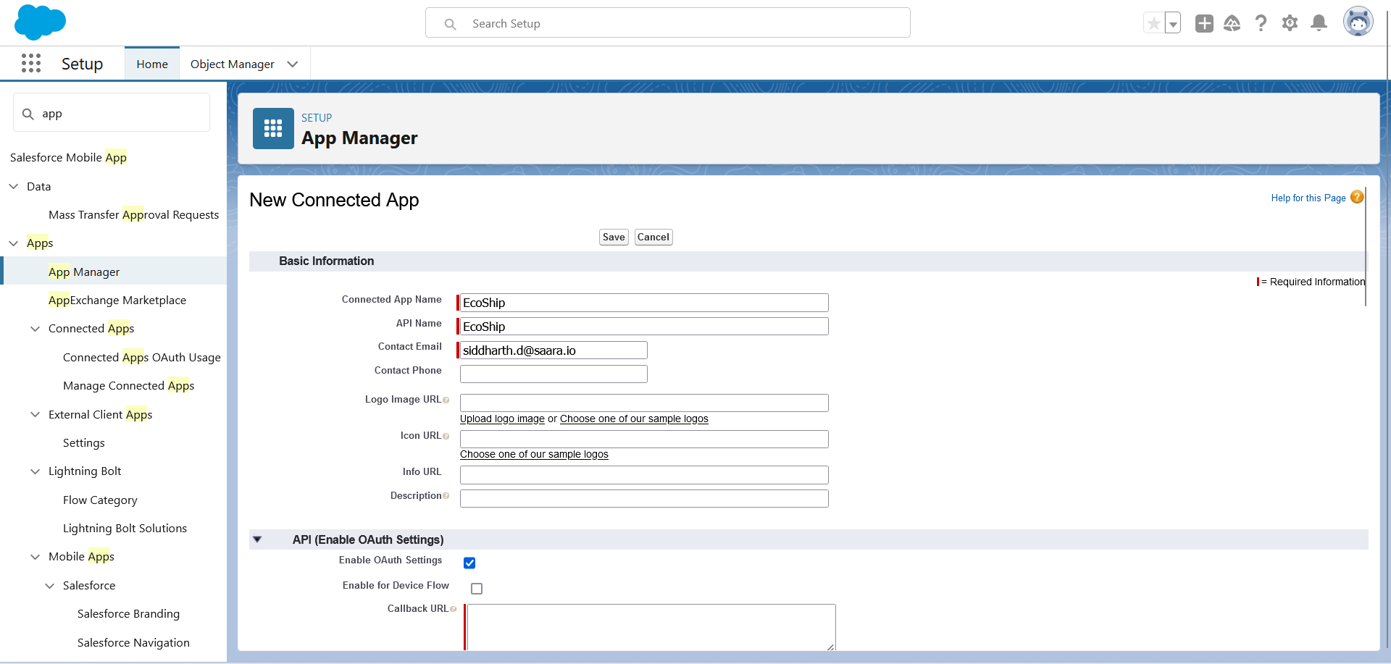The height and width of the screenshot is (664, 1391).
Task: Click the Favorites star icon
Action: point(1153,23)
